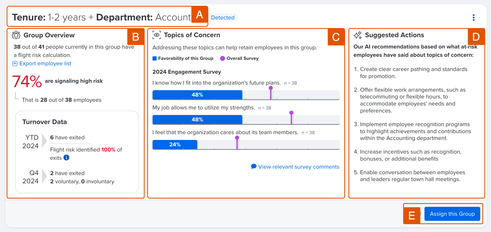Image resolution: width=491 pixels, height=232 pixels.
Task: Click the Assign this Group button
Action: [452, 214]
